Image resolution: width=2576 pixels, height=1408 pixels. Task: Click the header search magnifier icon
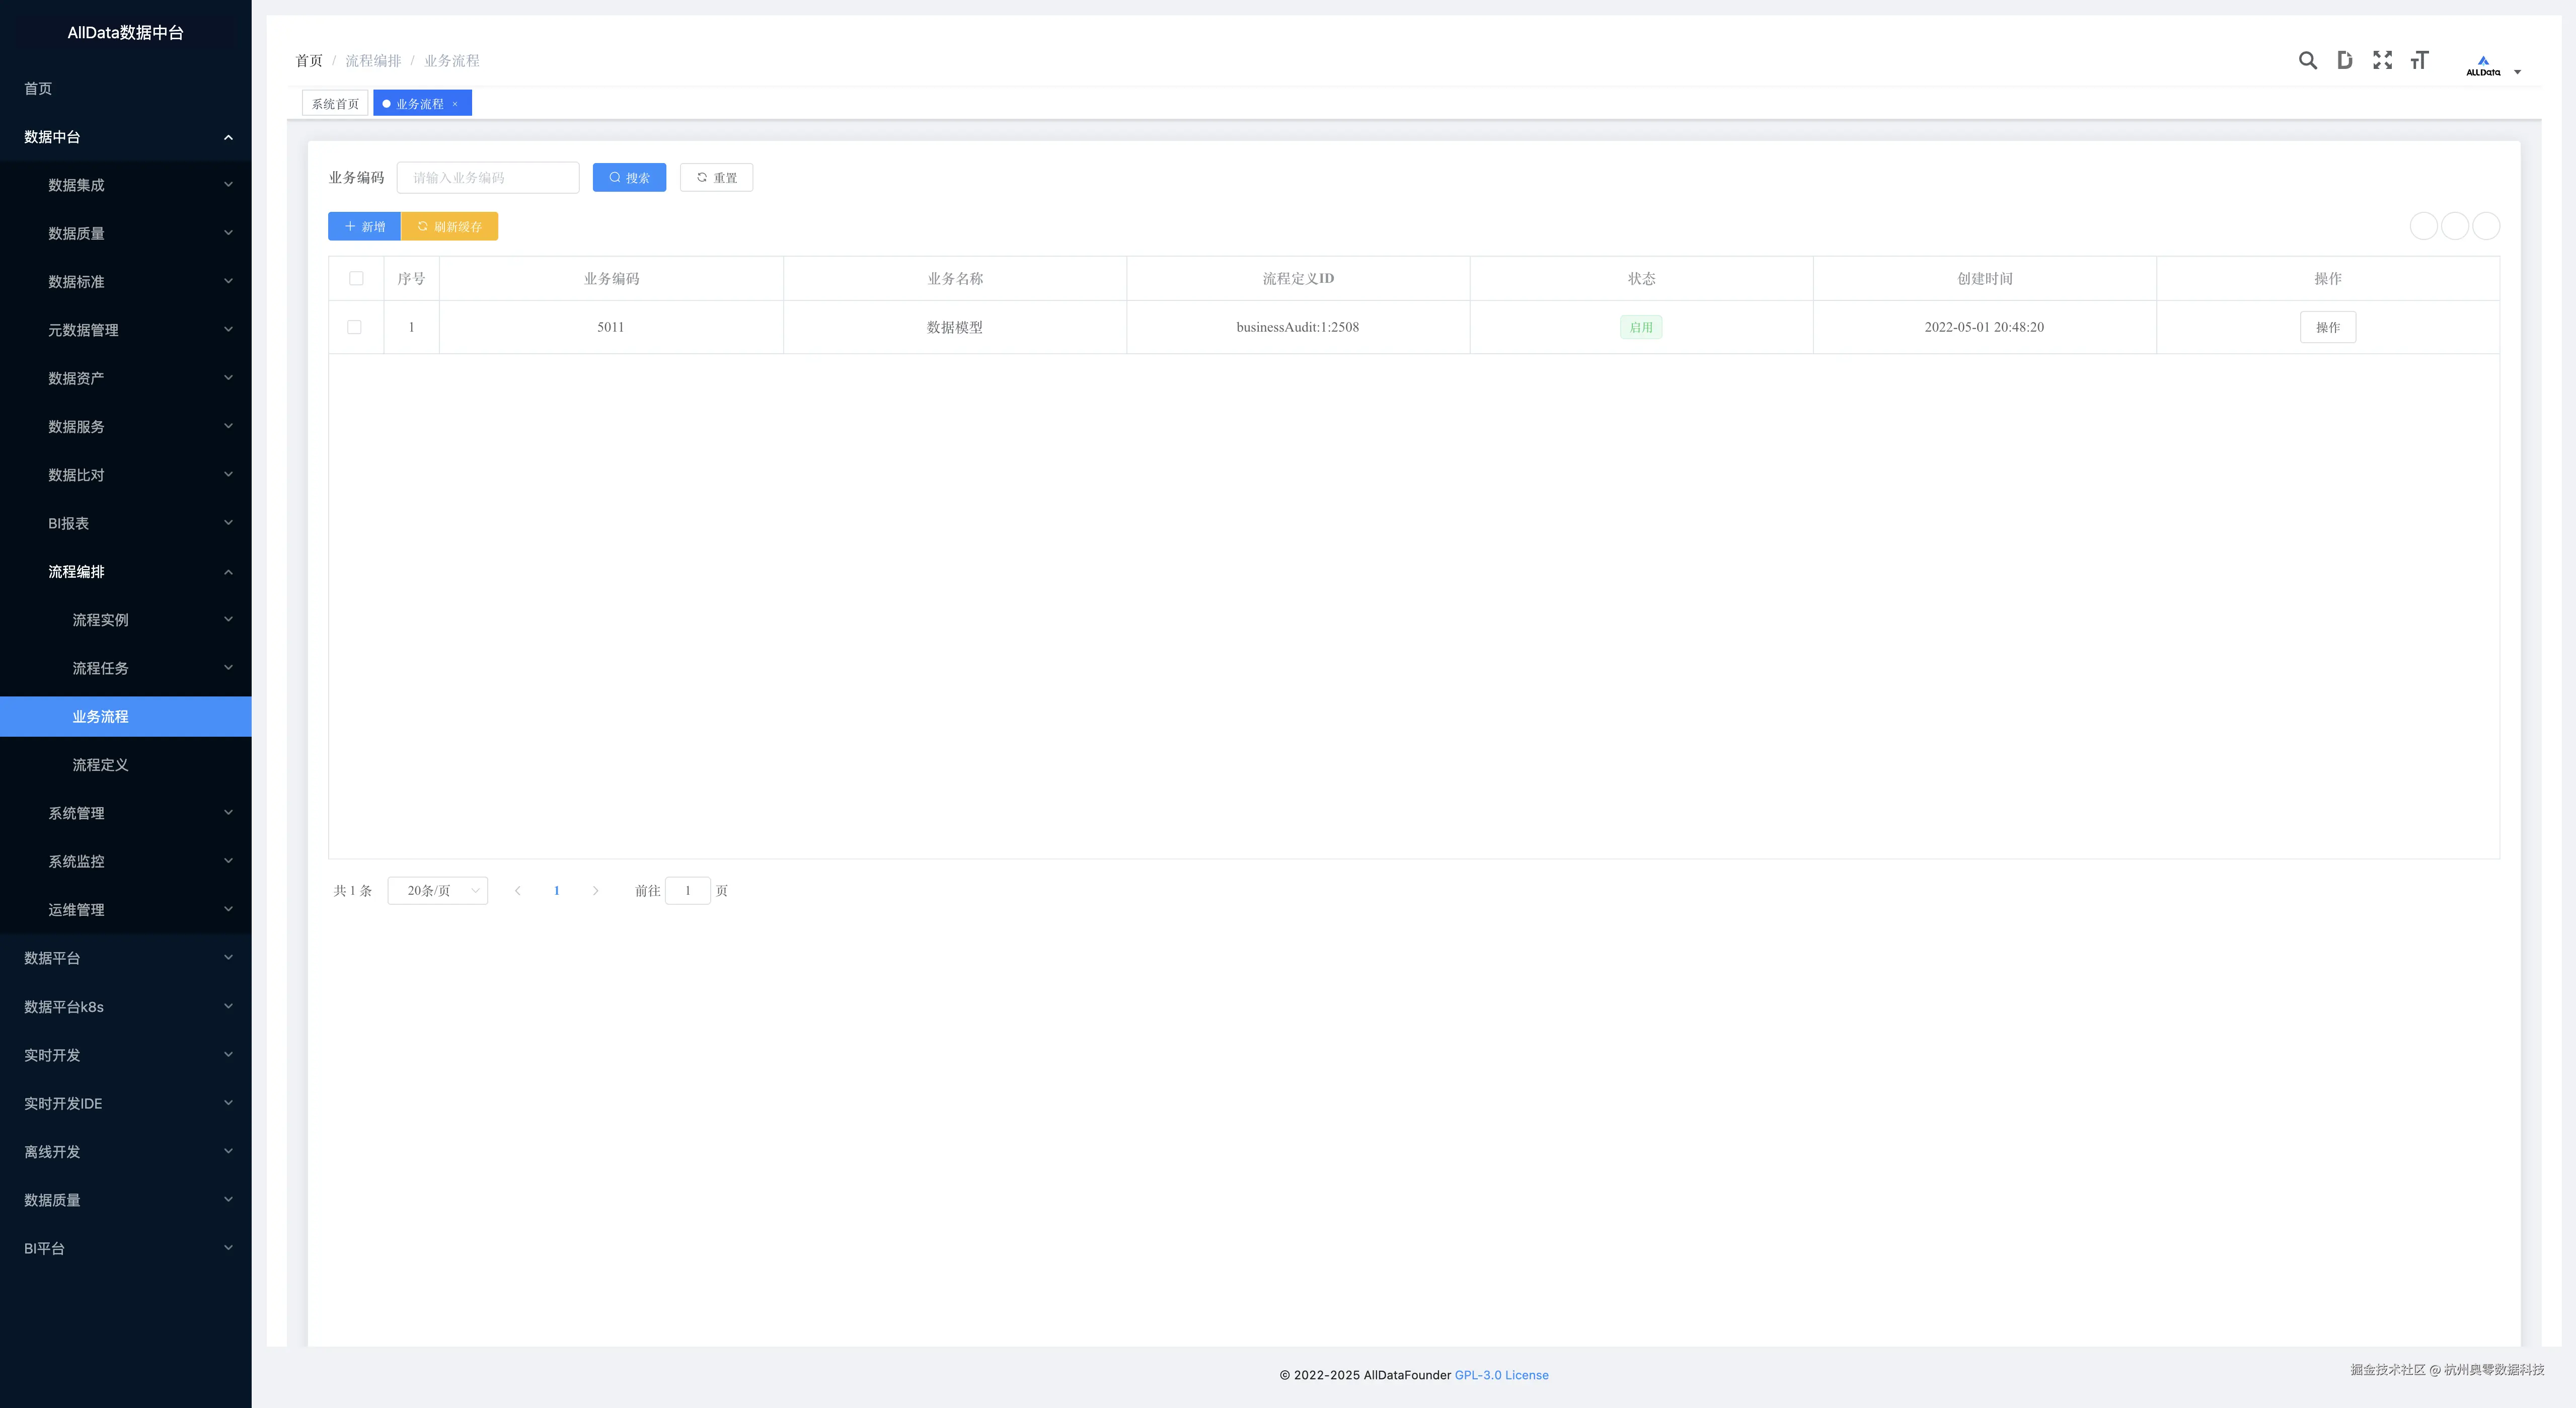[2307, 61]
